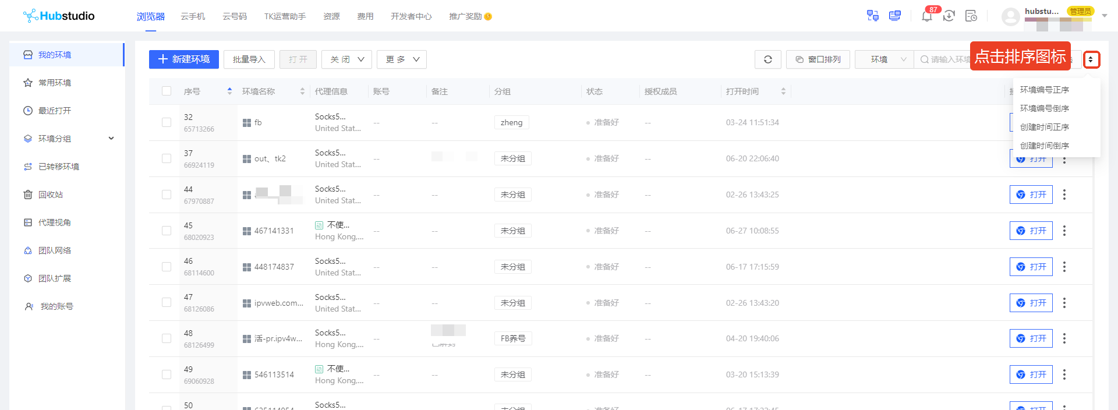The image size is (1118, 410).
Task: Click the Hubstudio logo
Action: (x=59, y=16)
